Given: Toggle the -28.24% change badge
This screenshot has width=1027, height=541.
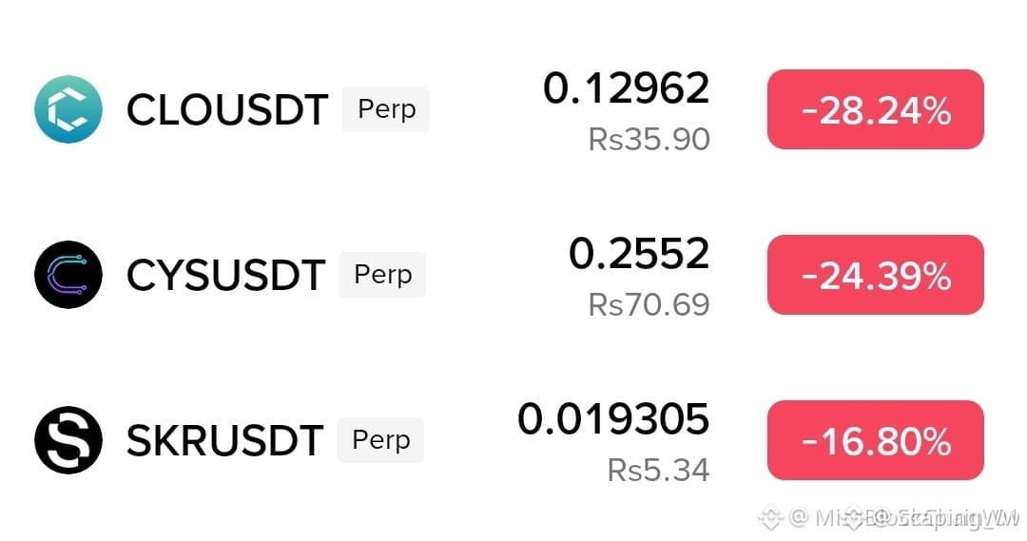Looking at the screenshot, I should coord(876,109).
